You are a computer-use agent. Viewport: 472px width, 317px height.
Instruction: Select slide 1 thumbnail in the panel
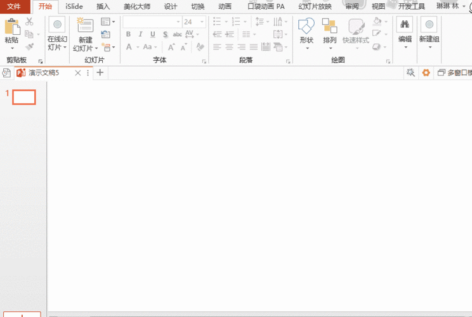24,97
